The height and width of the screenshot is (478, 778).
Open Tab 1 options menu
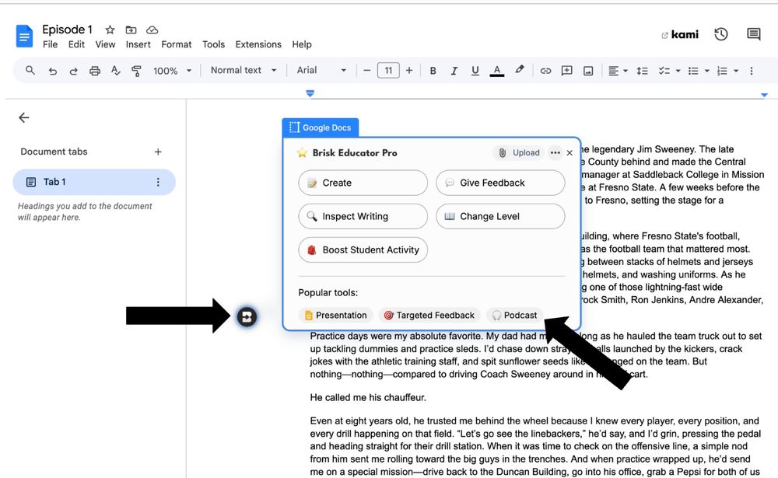(x=158, y=182)
